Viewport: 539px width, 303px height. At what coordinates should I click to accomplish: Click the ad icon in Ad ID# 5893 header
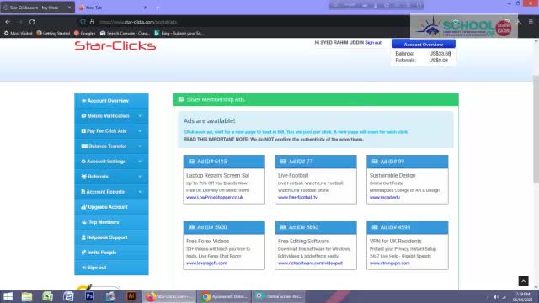tap(283, 227)
